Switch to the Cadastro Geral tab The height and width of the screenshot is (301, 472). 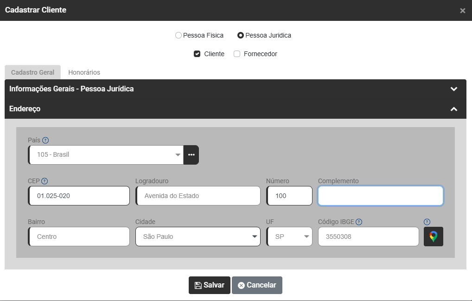pos(32,72)
